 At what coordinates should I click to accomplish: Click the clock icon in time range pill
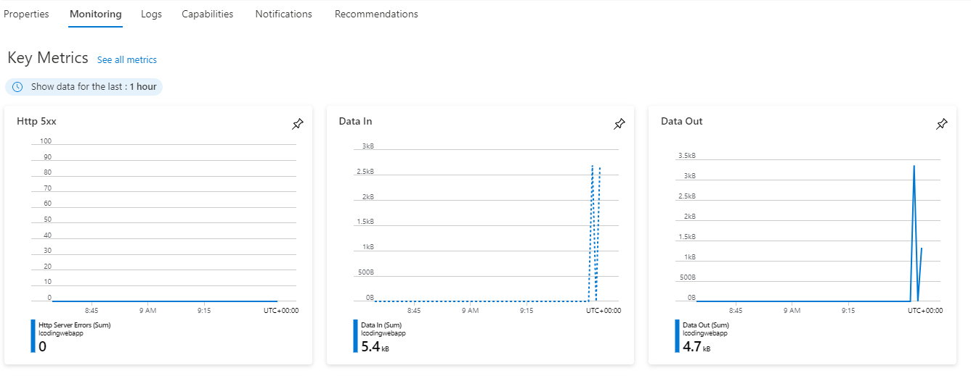click(17, 87)
